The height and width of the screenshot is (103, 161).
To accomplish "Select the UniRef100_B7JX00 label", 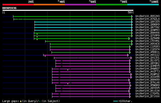I will click(x=147, y=96).
